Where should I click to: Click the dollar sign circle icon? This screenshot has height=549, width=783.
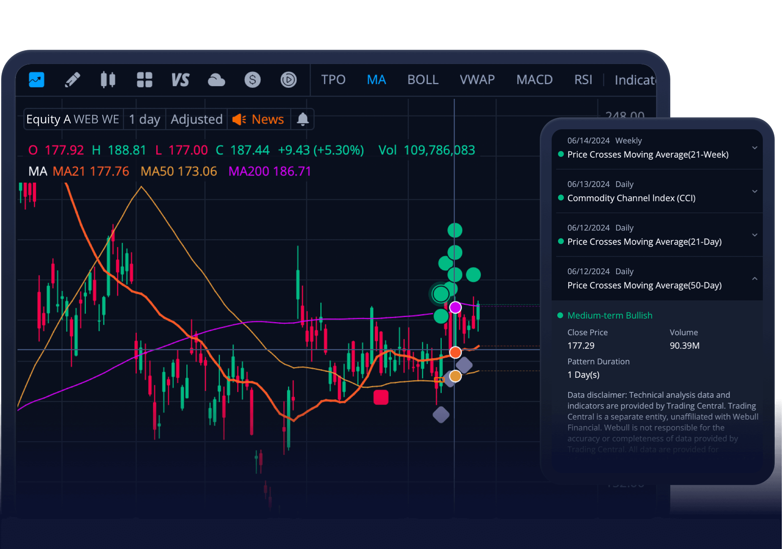252,80
